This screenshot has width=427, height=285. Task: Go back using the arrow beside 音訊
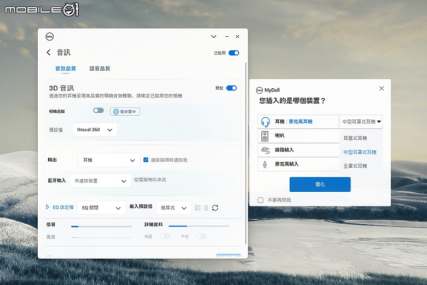pyautogui.click(x=49, y=53)
